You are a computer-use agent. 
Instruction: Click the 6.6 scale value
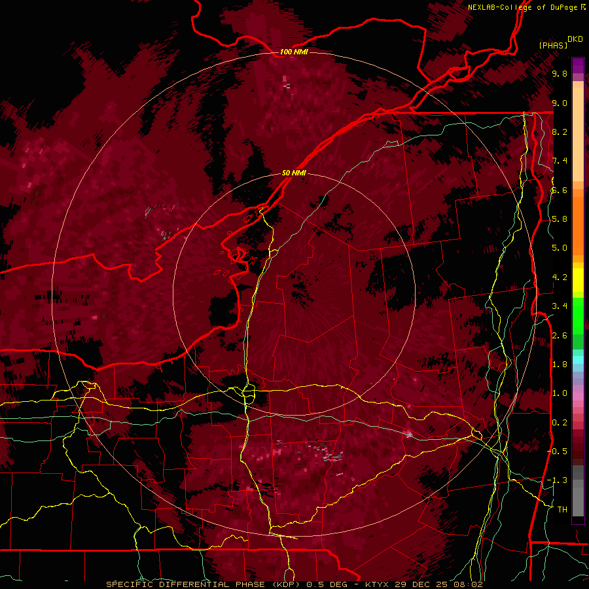[x=560, y=190]
